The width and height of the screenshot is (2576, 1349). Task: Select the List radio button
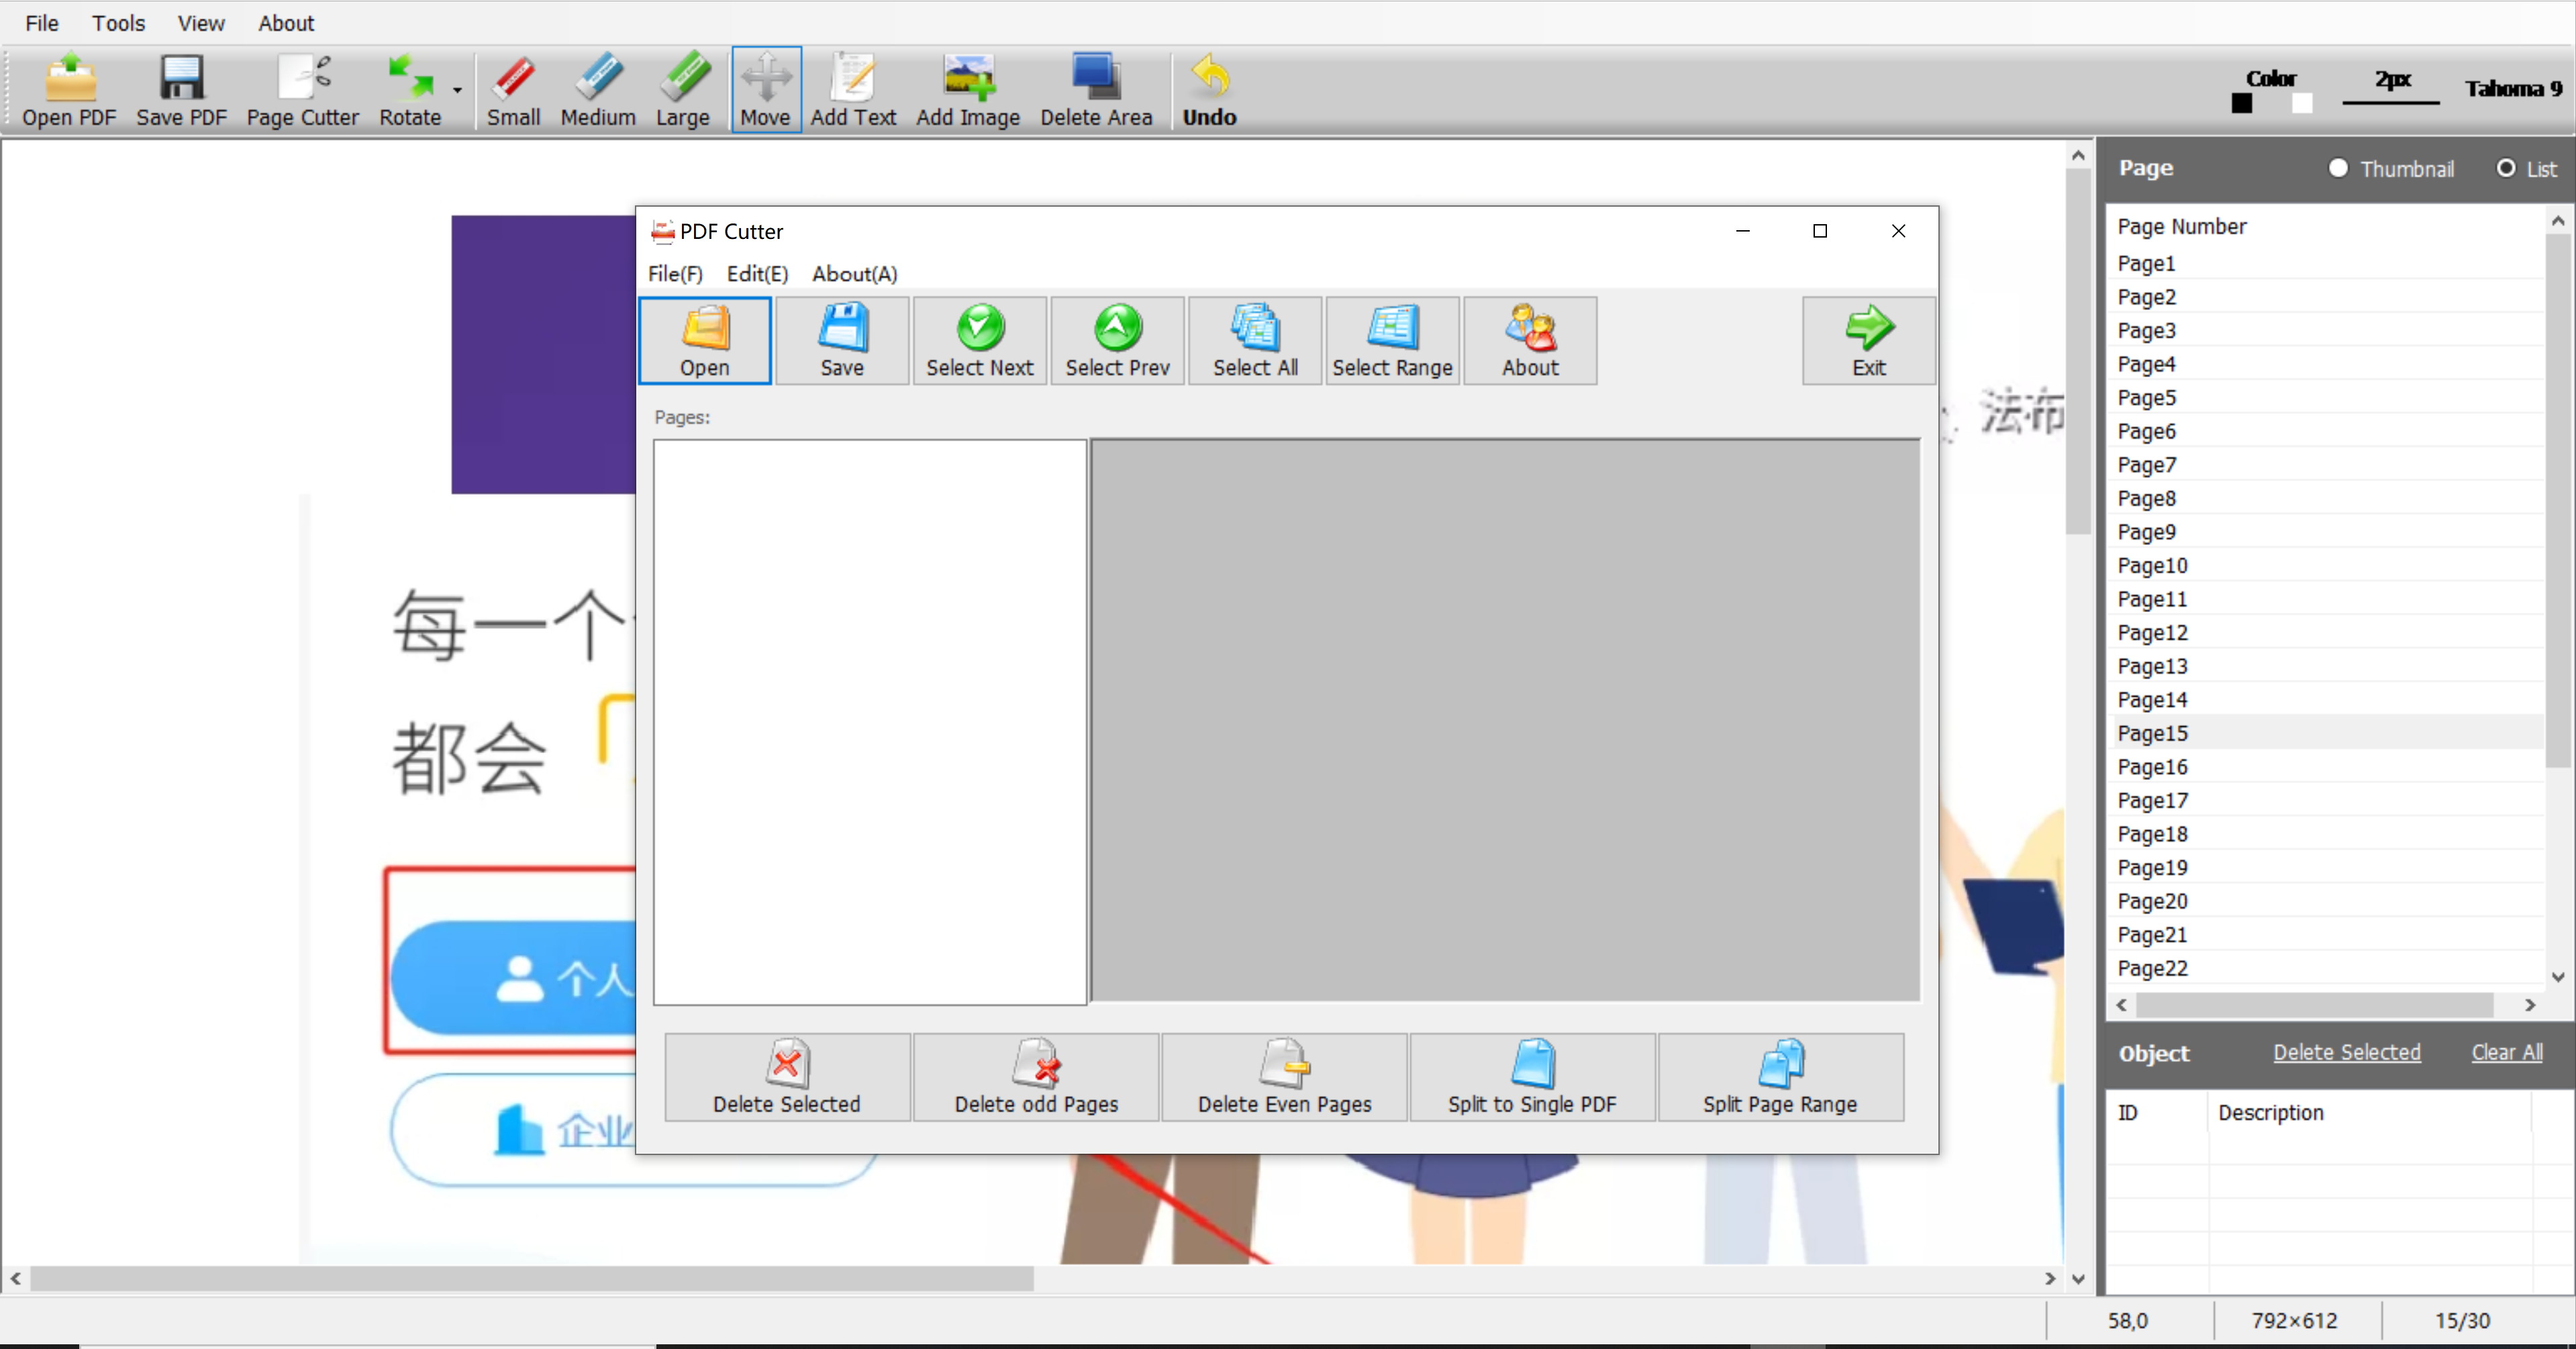(x=2506, y=168)
